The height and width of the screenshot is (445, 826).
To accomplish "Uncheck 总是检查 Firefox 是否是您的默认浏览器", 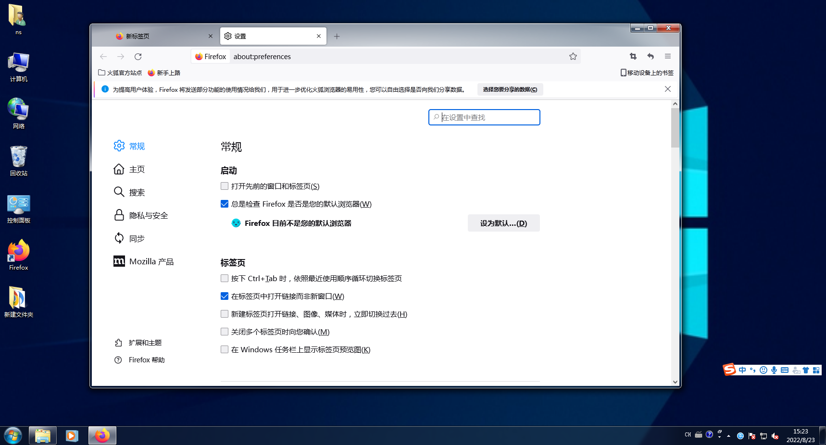I will click(x=225, y=204).
